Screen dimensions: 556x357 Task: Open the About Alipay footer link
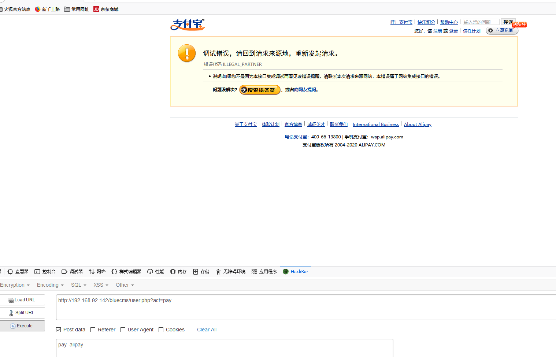418,124
